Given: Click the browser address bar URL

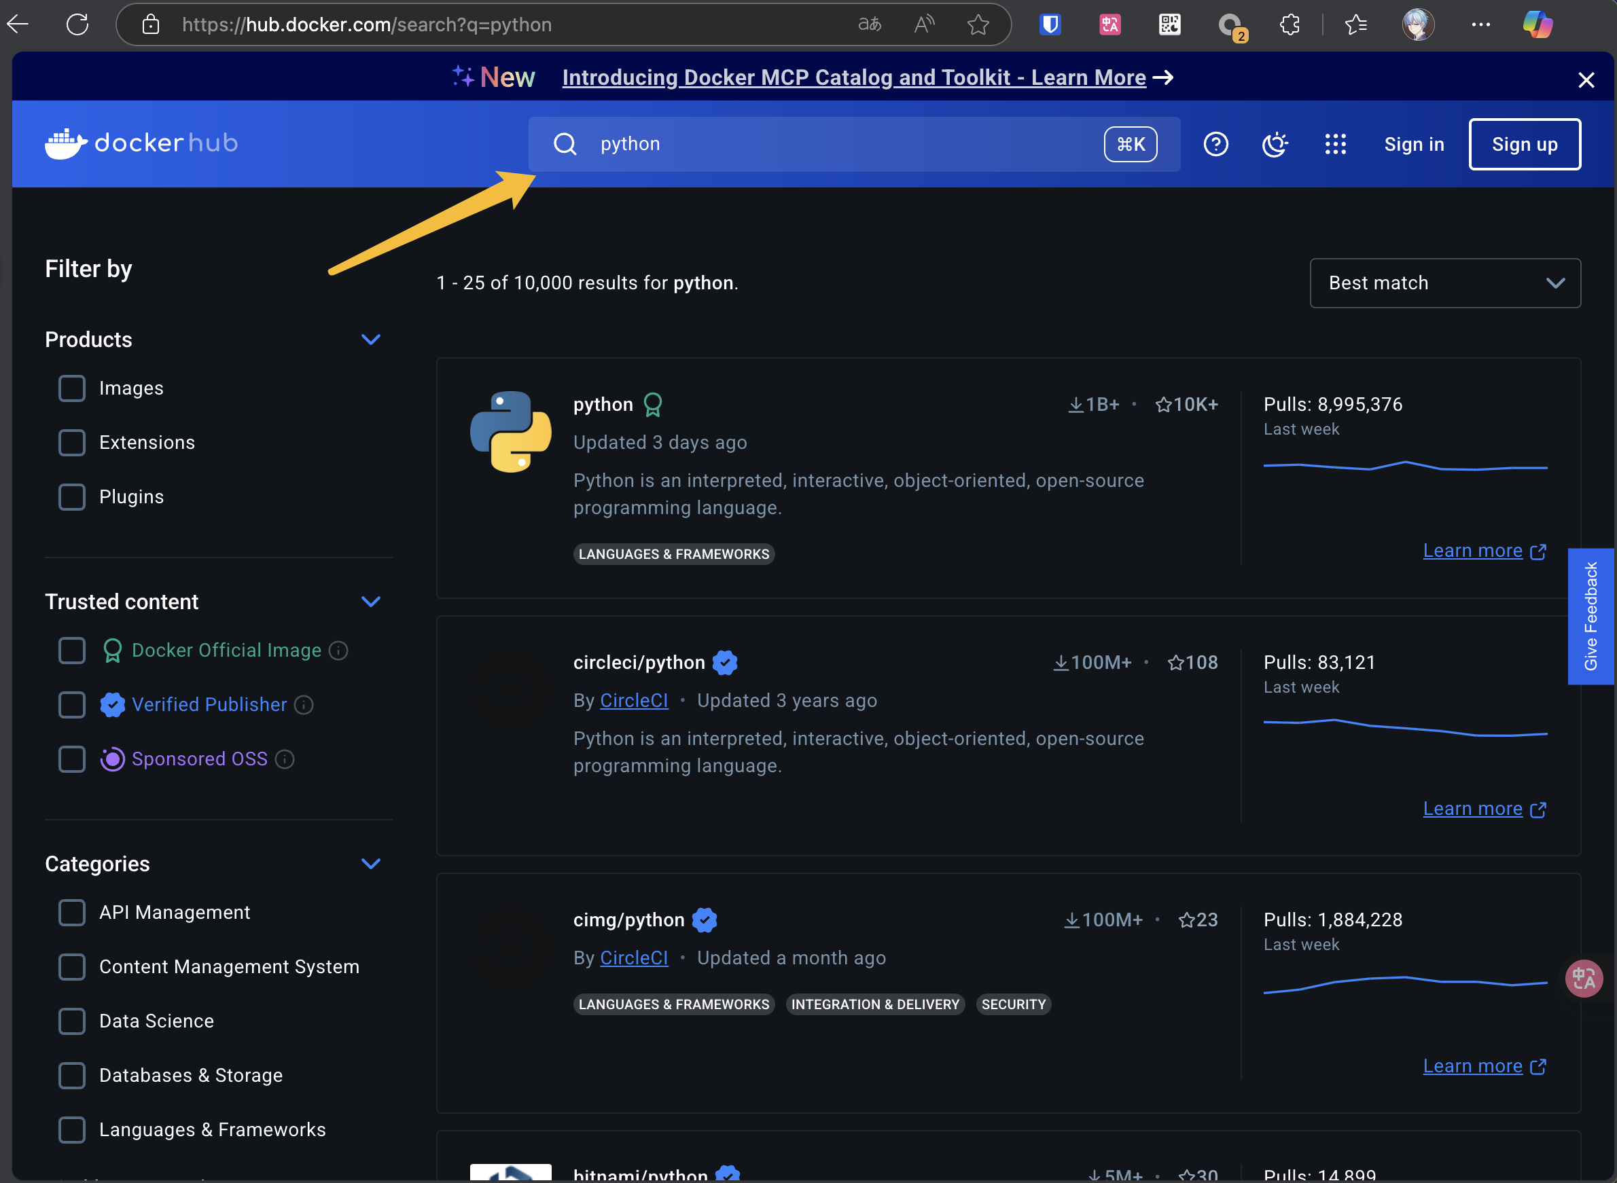Looking at the screenshot, I should [x=367, y=24].
